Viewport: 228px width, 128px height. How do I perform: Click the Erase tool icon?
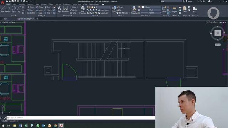tap(55, 7)
